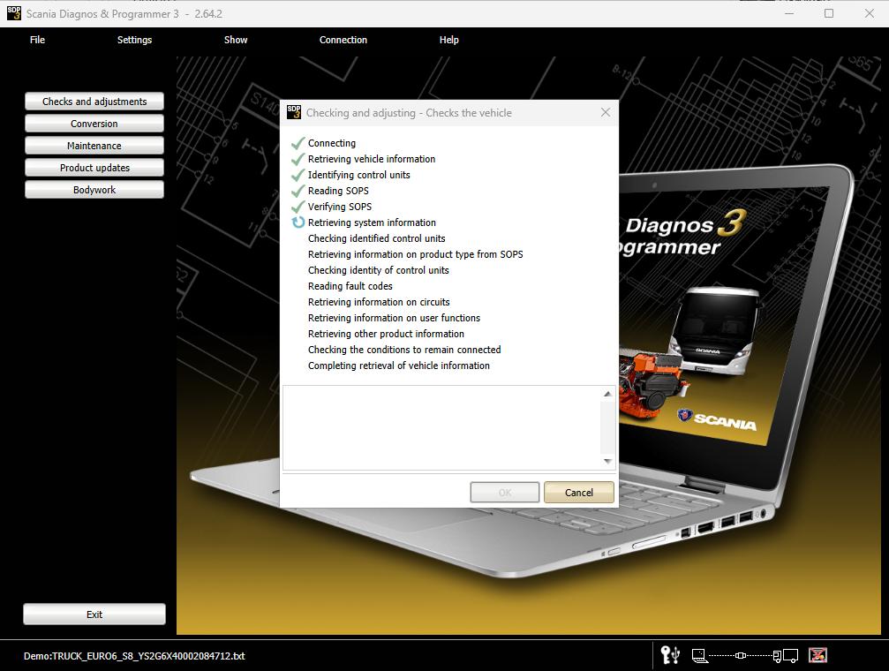This screenshot has width=889, height=671.
Task: Click Retrieving other product information step
Action: pyautogui.click(x=386, y=334)
